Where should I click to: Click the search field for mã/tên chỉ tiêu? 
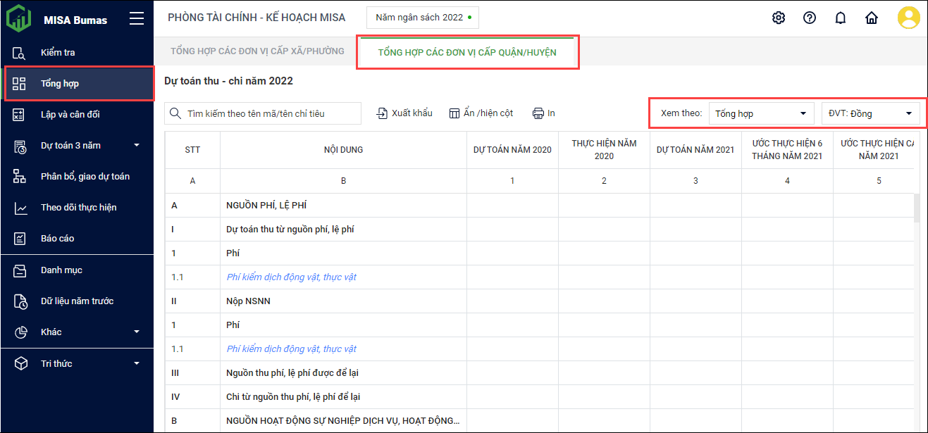coord(268,113)
